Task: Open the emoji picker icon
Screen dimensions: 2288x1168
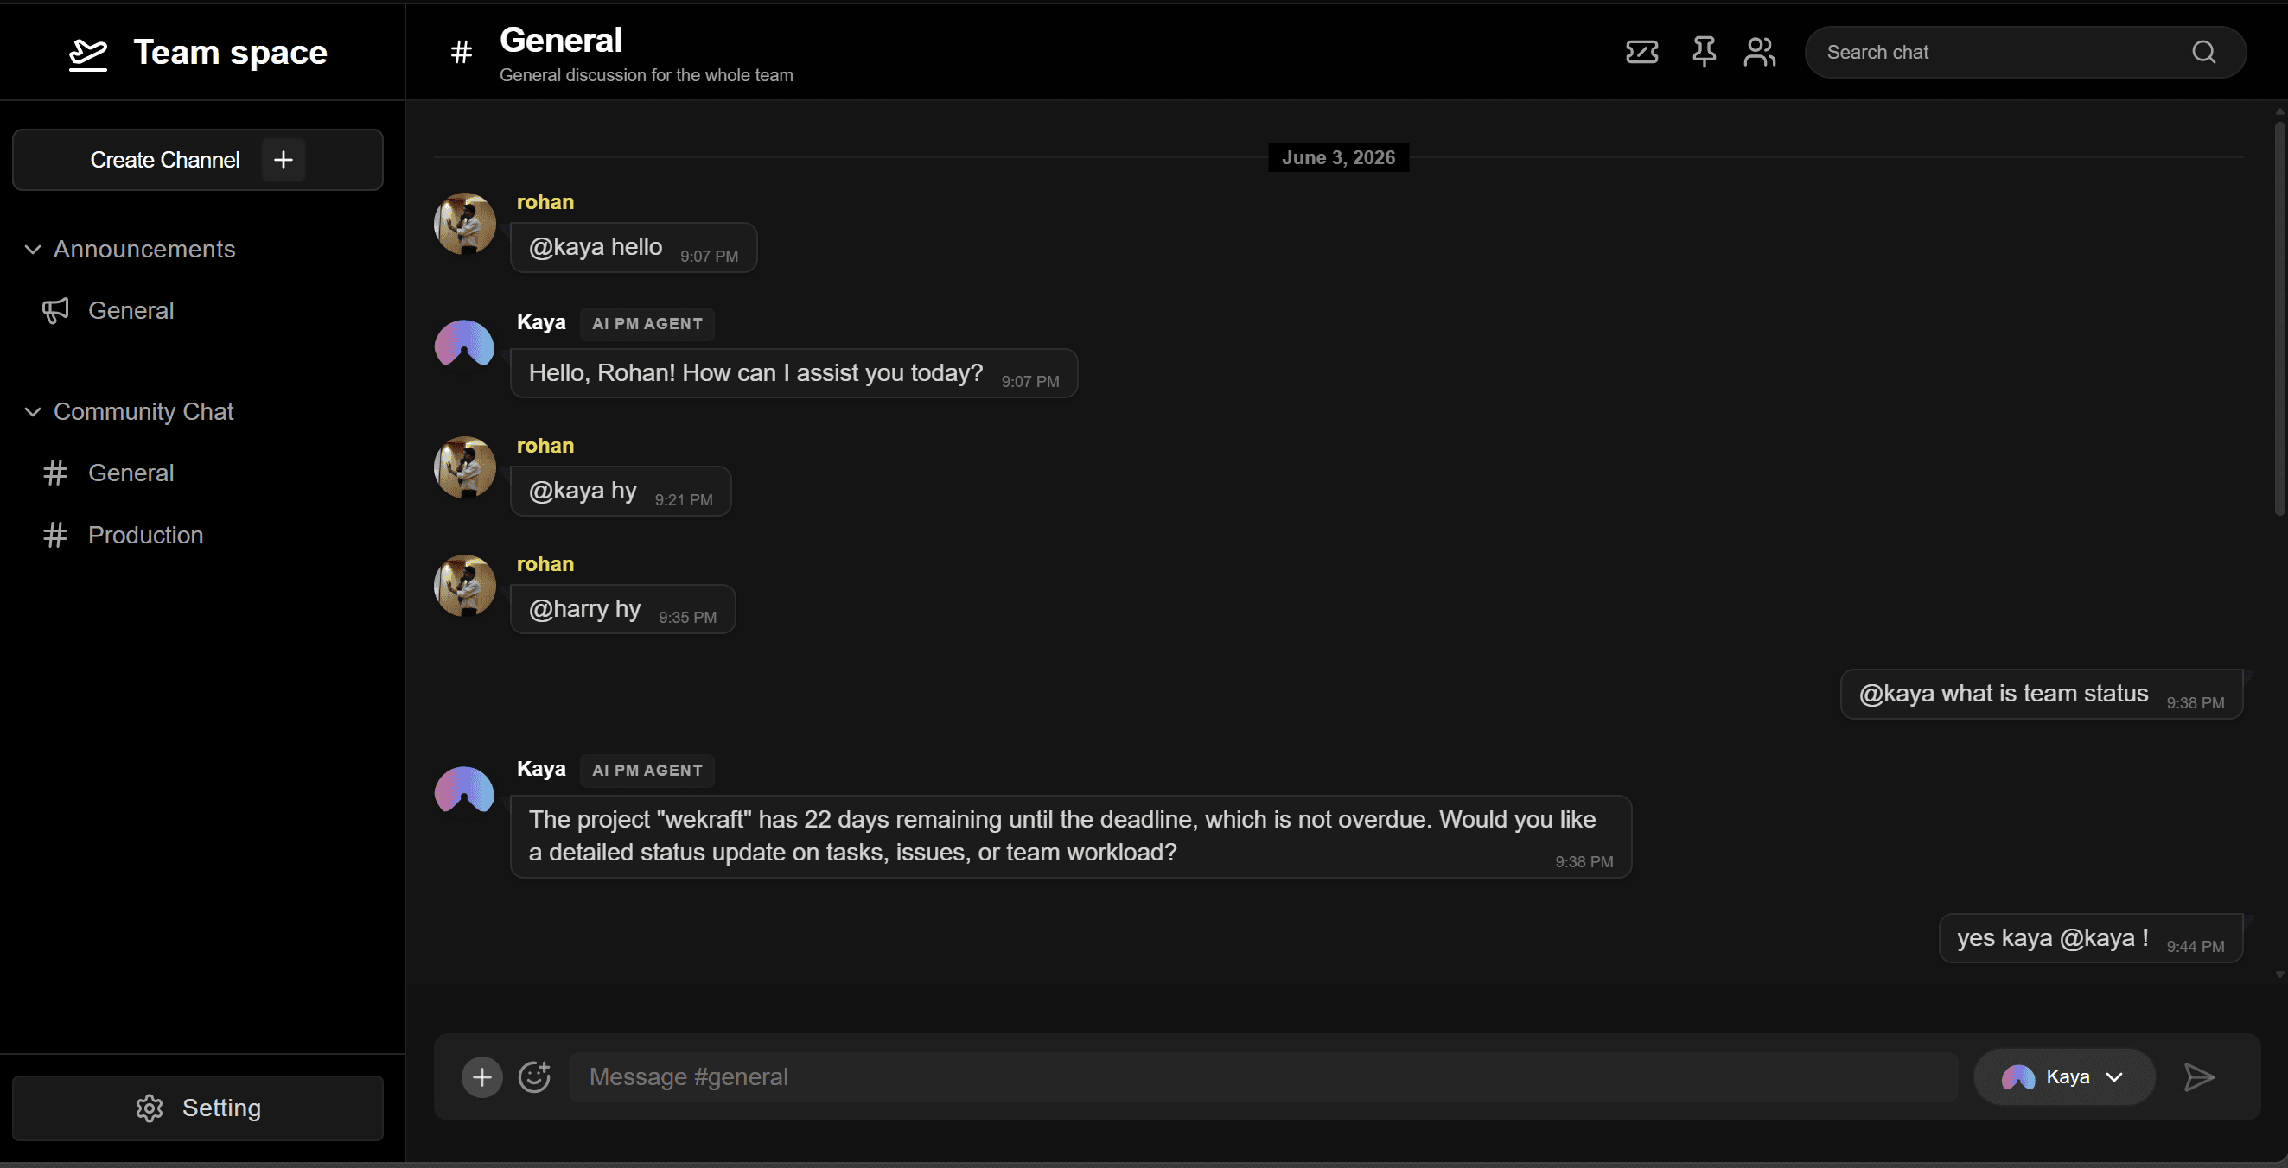Action: coord(534,1076)
